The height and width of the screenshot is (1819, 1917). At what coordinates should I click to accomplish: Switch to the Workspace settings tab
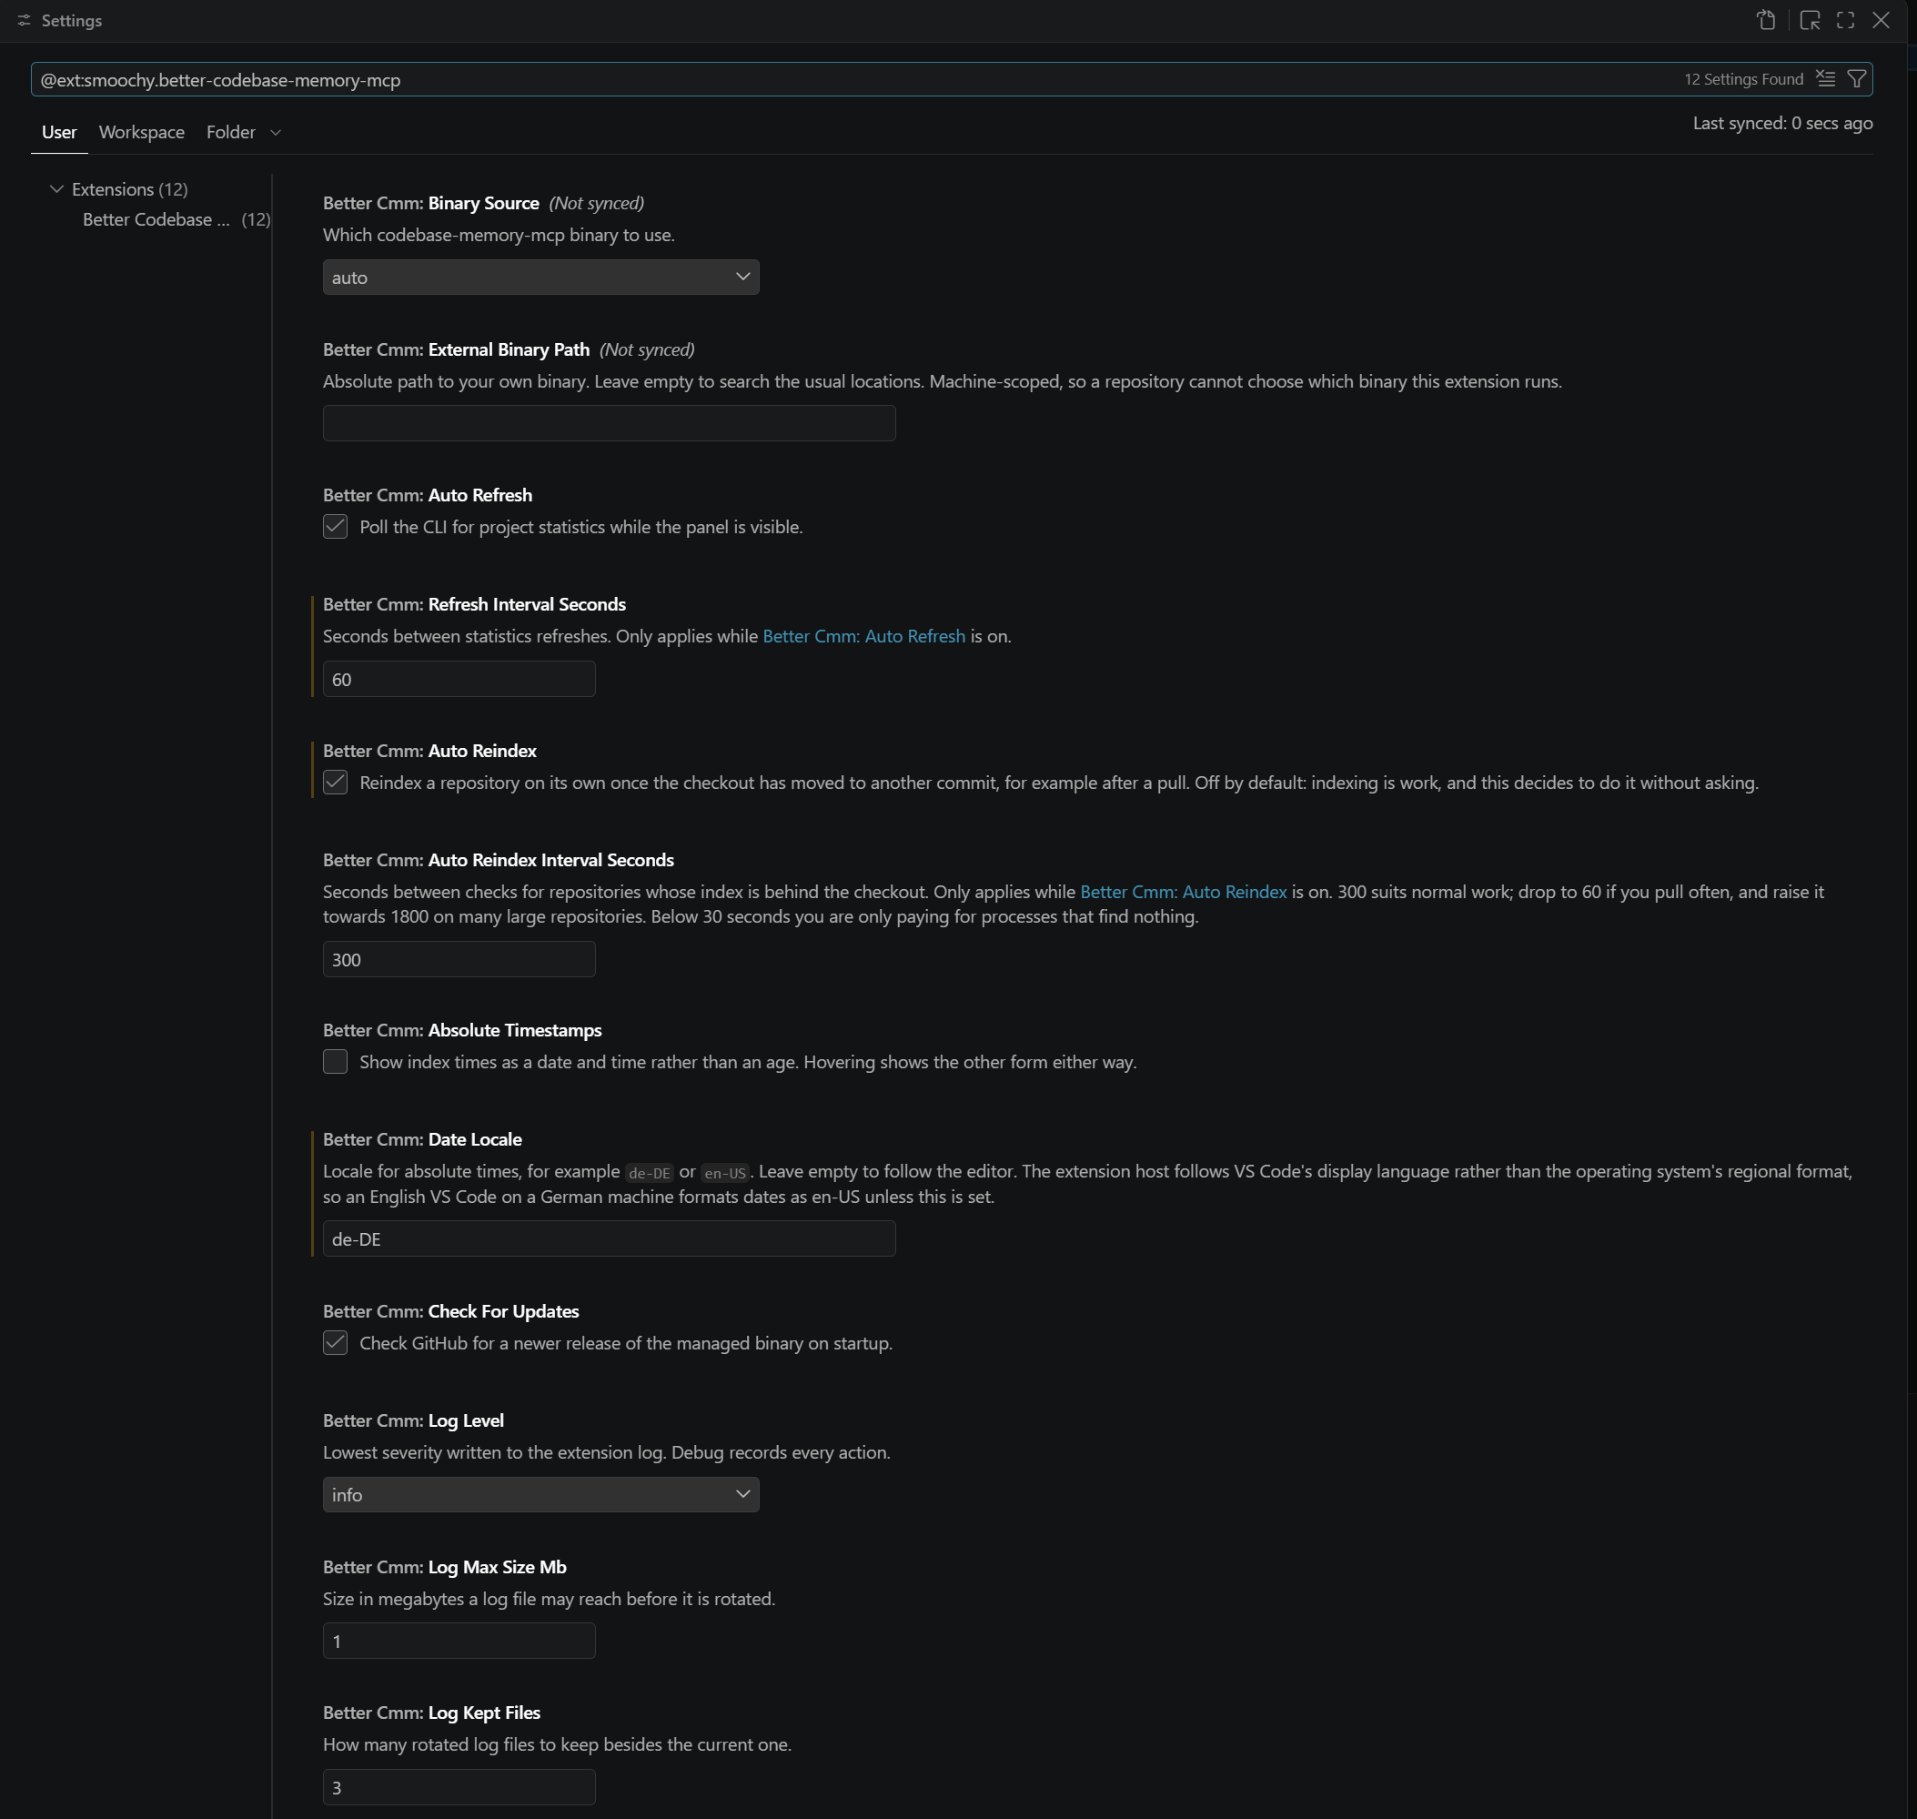point(142,132)
